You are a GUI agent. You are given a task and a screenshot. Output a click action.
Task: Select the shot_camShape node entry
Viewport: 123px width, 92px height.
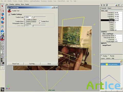tap(108, 34)
